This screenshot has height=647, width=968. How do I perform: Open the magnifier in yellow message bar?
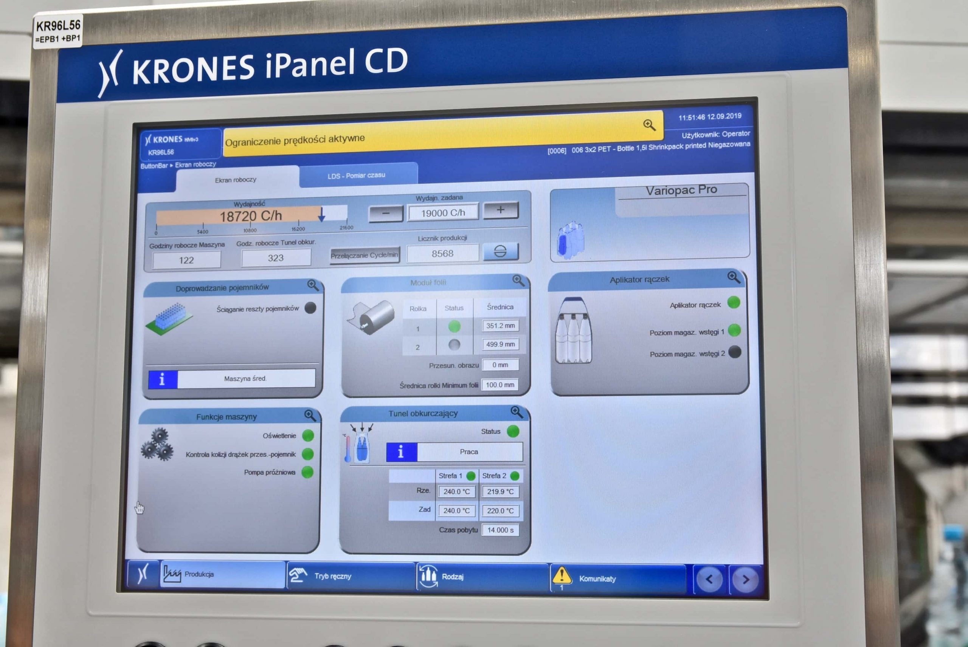coord(649,125)
